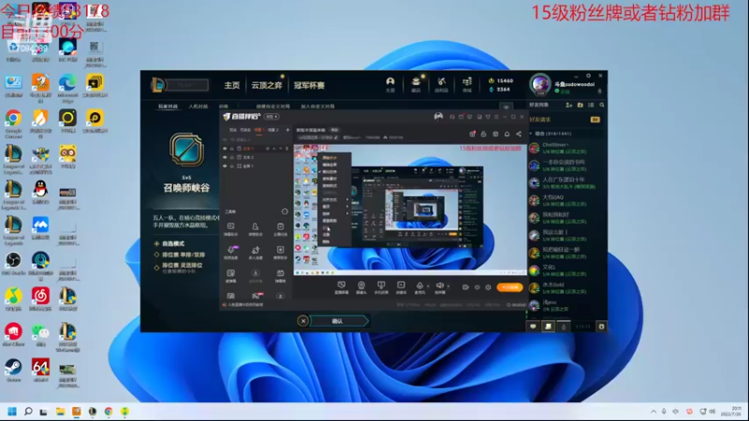Toggle visibility eye of 全屏1 source
Screen dimensions: 749x421
pyautogui.click(x=225, y=166)
